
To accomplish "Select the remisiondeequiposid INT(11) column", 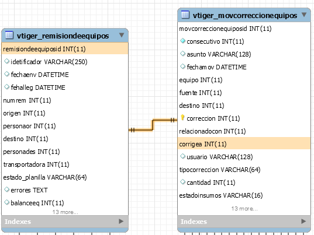I will [x=65, y=48].
